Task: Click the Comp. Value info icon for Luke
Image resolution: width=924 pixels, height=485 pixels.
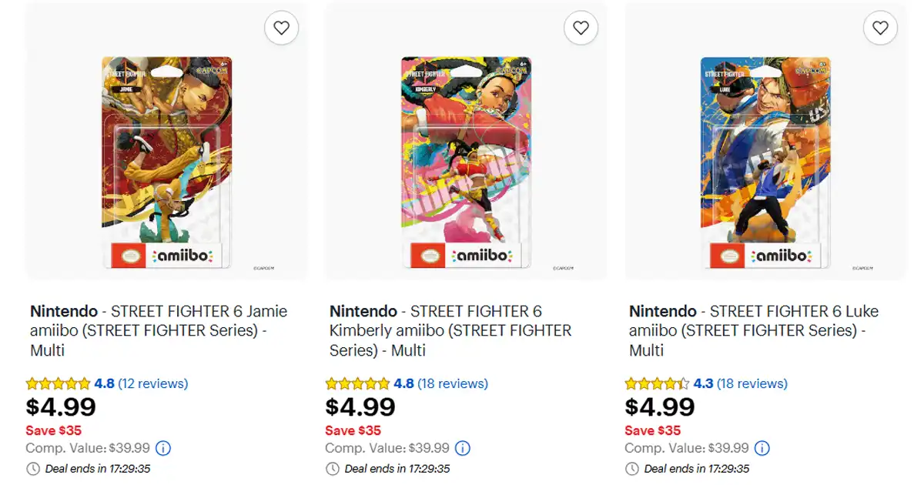Action: [x=762, y=448]
